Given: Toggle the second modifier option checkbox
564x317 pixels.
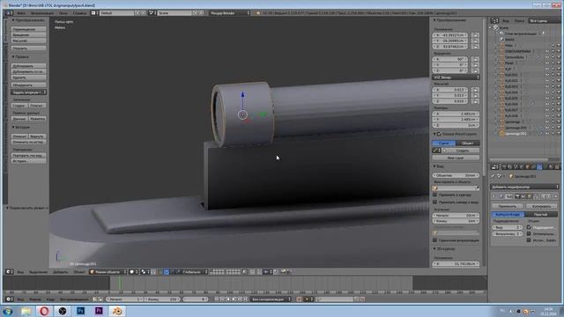Looking at the screenshot, I should click(529, 234).
